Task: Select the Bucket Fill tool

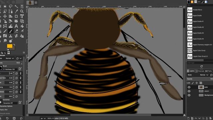Action: point(22,26)
